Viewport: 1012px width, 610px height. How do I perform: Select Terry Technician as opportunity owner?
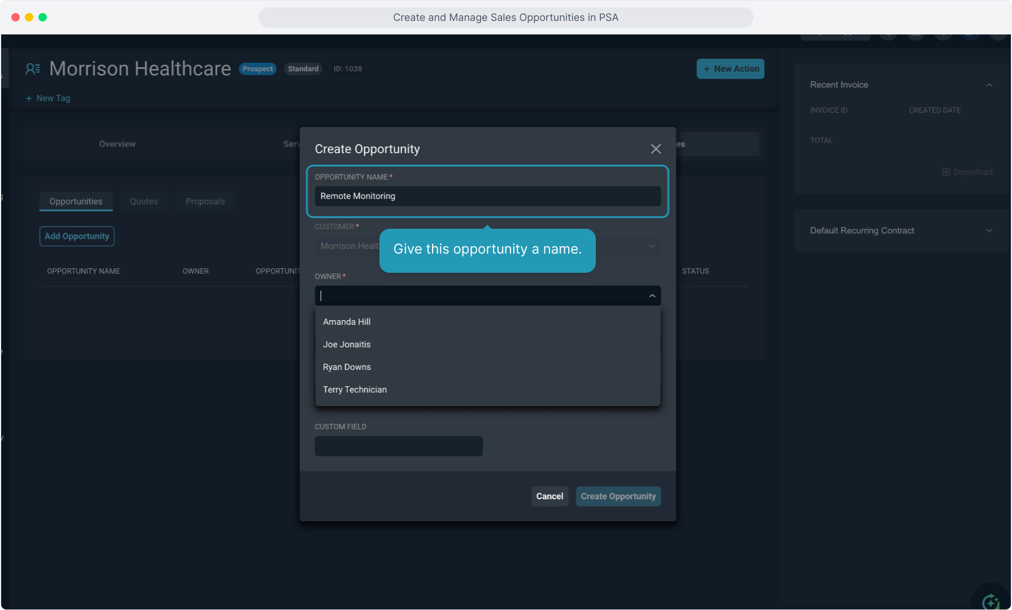click(355, 390)
